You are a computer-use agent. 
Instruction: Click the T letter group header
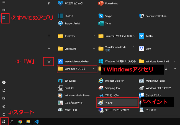click(x=49, y=36)
